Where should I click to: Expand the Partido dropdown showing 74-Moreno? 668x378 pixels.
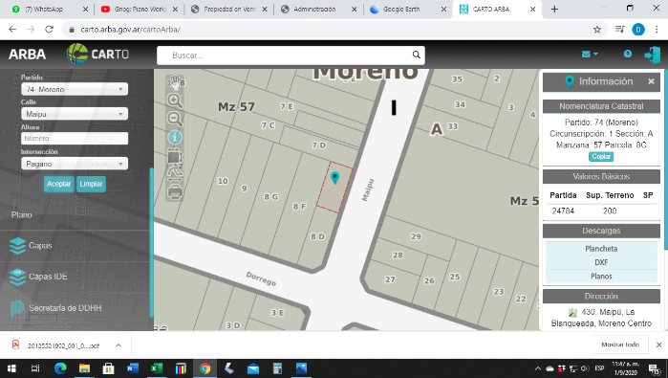point(75,89)
